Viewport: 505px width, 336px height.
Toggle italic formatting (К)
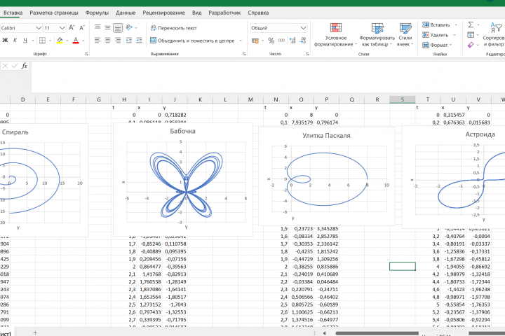pos(15,41)
